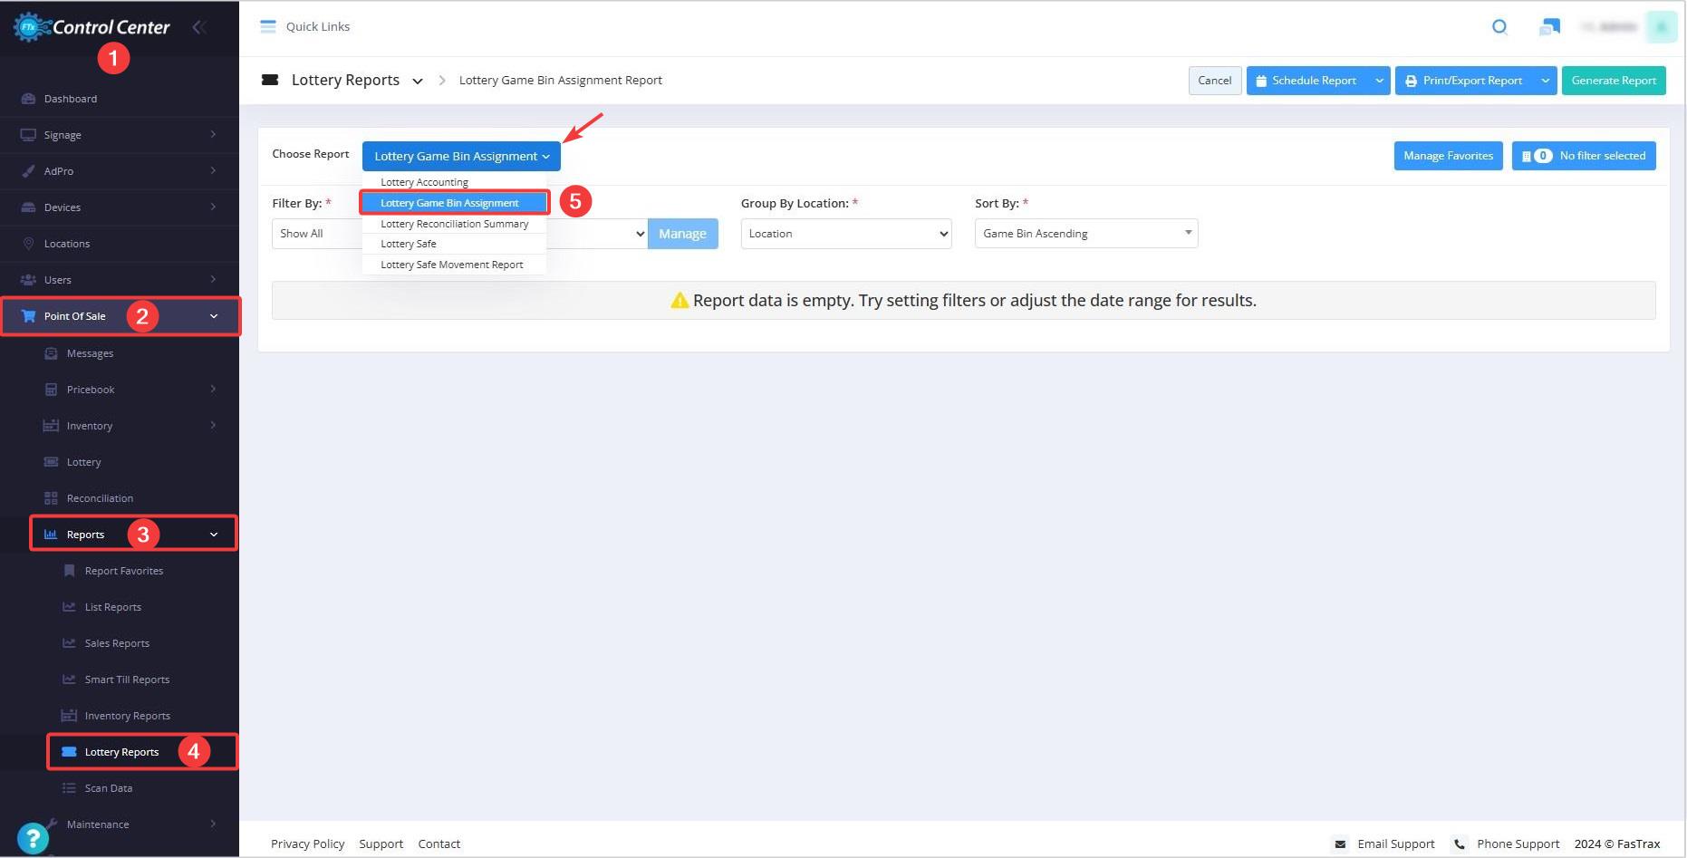Screen dimensions: 1687x858
Task: Open Smart Till Reports in sidebar
Action: coord(127,680)
